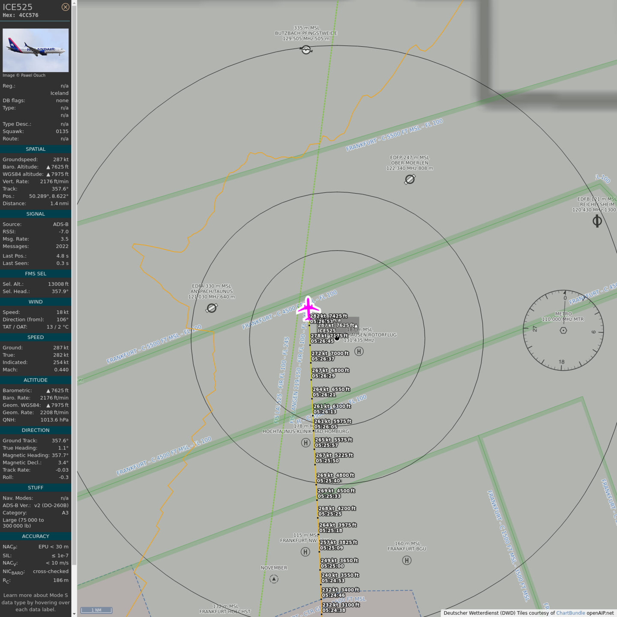Viewport: 617px width, 617px height.
Task: Select the Butzbach-Pfingstweide glider airfield symbol
Action: click(x=306, y=50)
